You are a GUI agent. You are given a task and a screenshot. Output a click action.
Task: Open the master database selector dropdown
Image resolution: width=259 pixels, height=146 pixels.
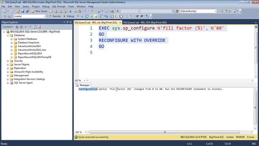pos(45,16)
